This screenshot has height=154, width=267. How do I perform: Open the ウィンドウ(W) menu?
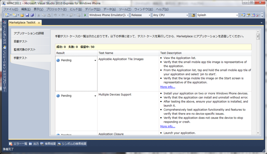pyautogui.click(x=144, y=9)
